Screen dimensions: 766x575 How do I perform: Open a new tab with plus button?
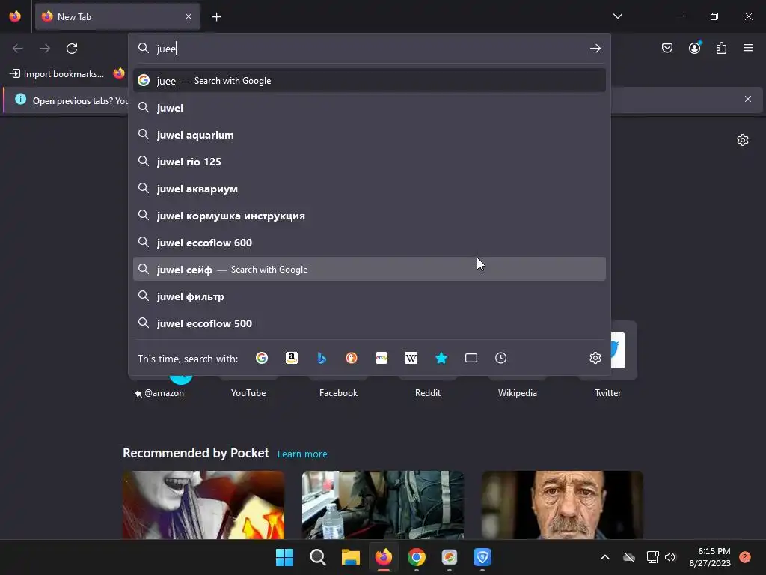pos(216,17)
